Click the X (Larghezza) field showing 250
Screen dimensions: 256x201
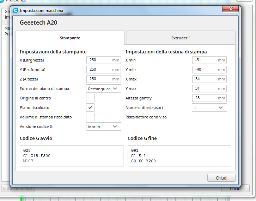coord(104,60)
